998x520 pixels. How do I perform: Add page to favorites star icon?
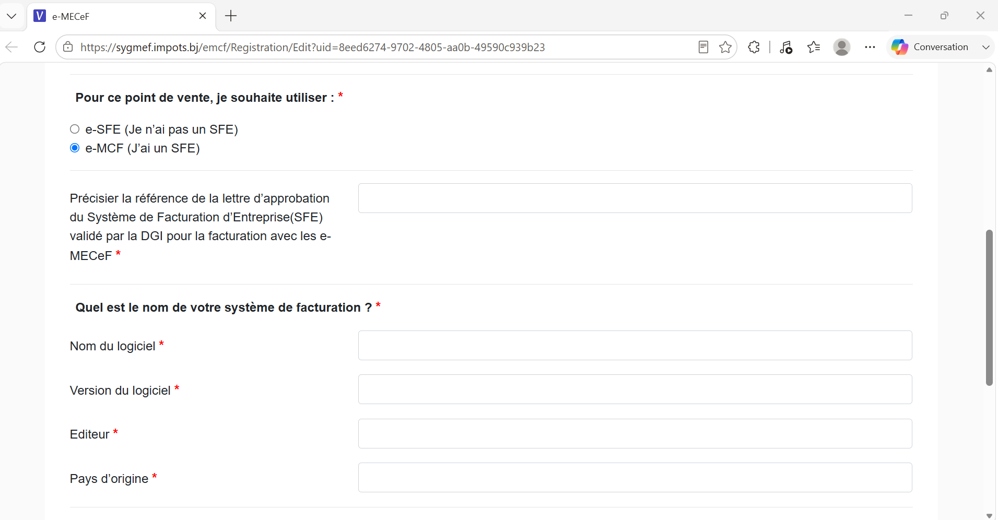[725, 47]
